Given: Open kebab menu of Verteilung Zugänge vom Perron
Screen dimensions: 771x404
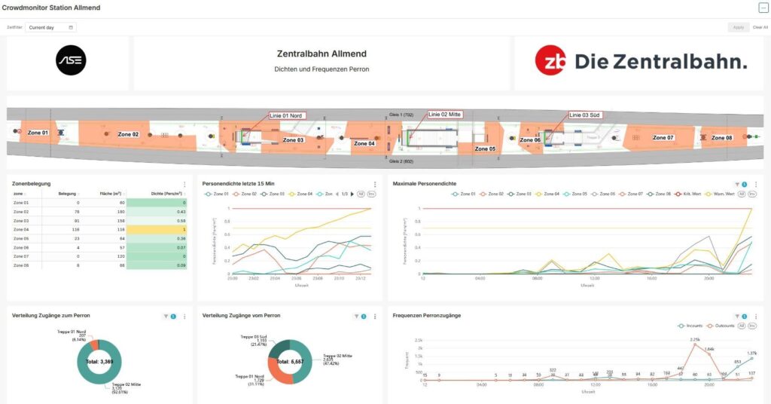Looking at the screenshot, I should coord(375,317).
